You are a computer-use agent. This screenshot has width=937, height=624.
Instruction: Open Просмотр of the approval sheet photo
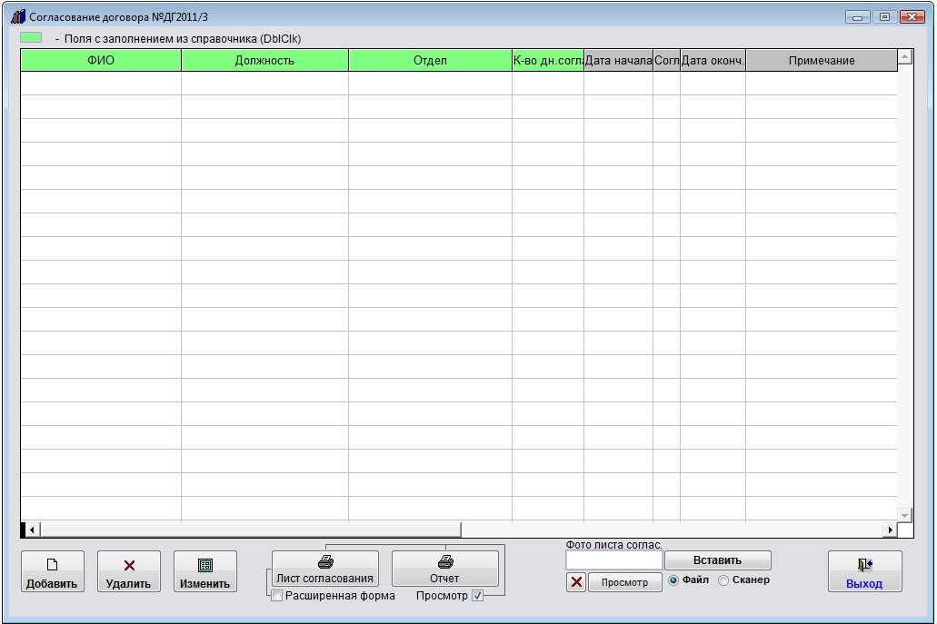[624, 582]
